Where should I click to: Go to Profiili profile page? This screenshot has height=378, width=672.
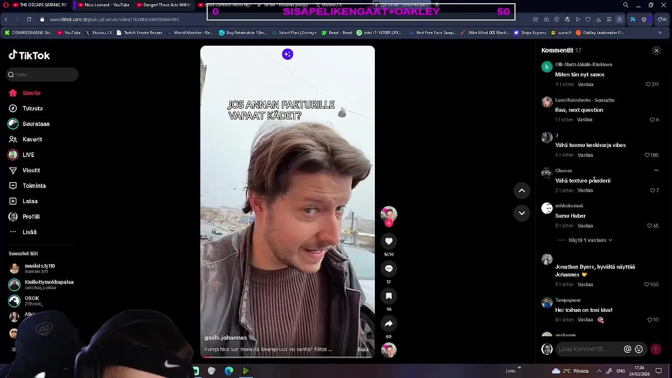24,217
